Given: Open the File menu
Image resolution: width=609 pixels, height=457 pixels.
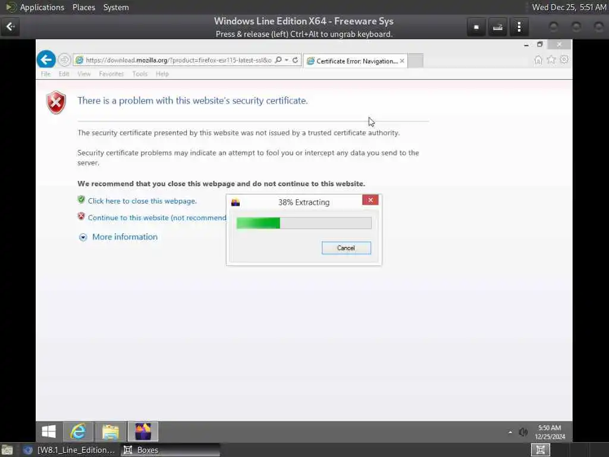Looking at the screenshot, I should 46,74.
